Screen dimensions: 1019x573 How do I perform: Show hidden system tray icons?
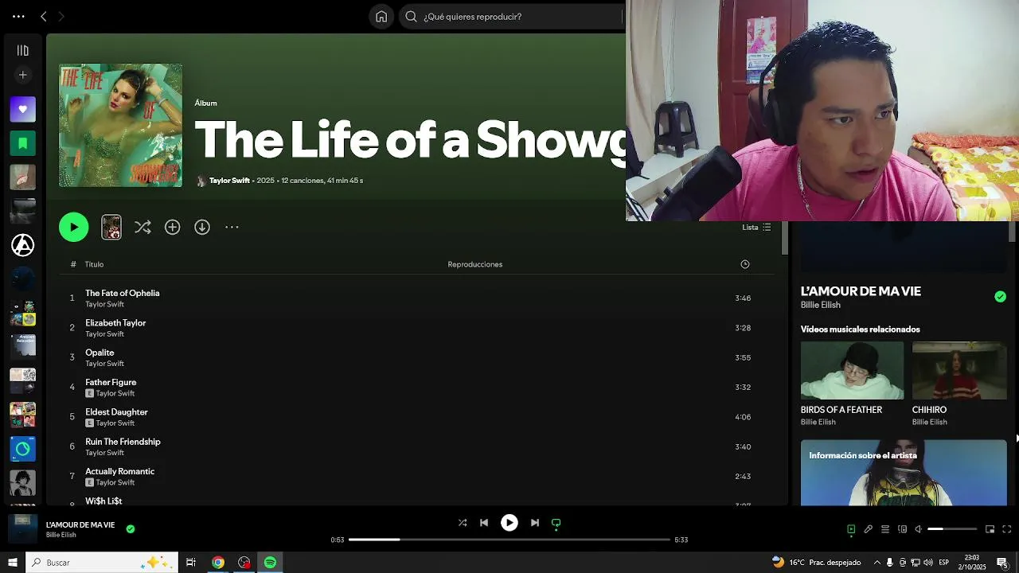click(x=876, y=562)
